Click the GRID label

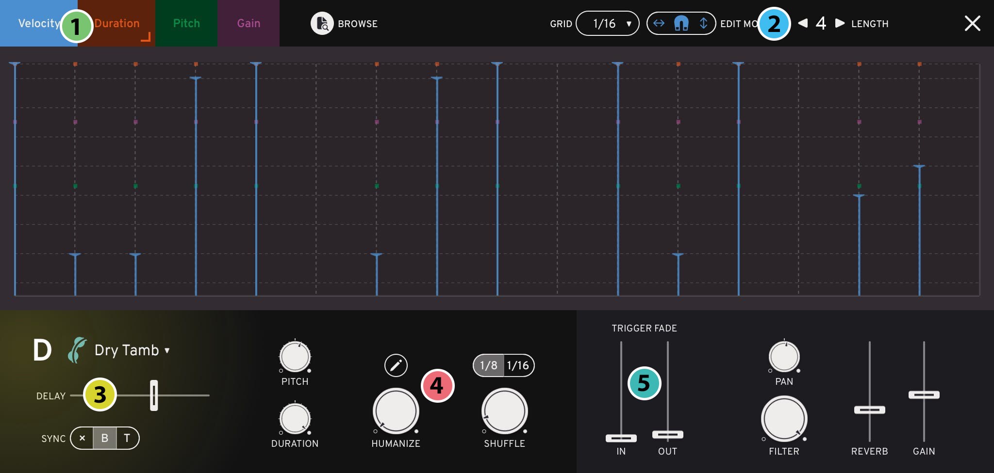coord(561,24)
